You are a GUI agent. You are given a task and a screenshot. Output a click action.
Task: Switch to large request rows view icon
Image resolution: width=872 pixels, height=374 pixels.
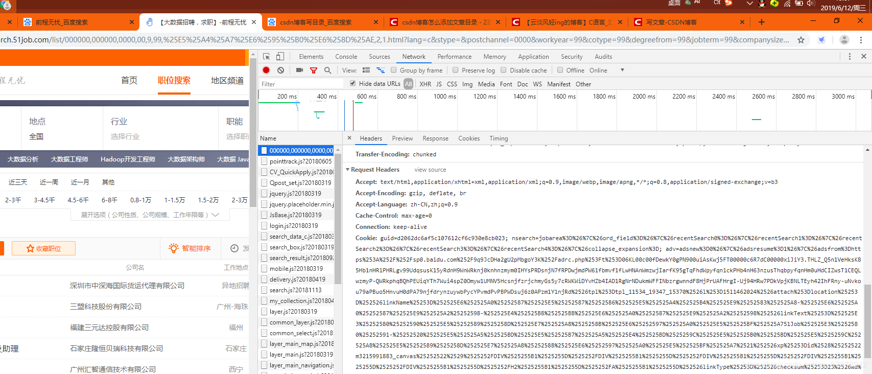366,70
